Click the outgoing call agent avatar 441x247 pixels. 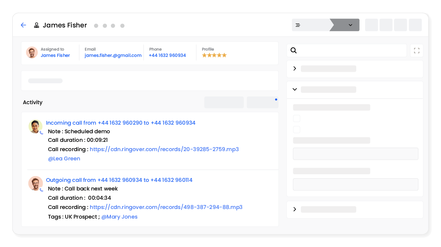coord(35,184)
